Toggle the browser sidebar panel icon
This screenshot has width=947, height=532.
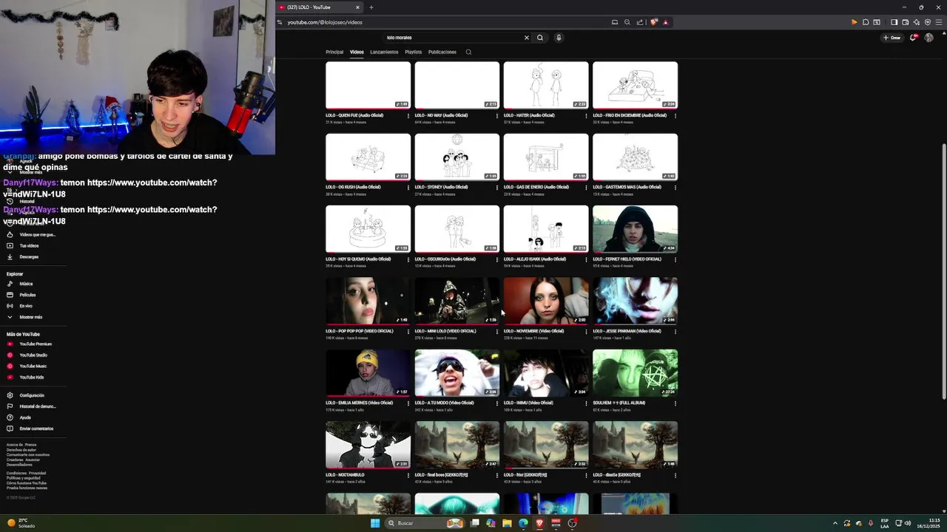[894, 22]
